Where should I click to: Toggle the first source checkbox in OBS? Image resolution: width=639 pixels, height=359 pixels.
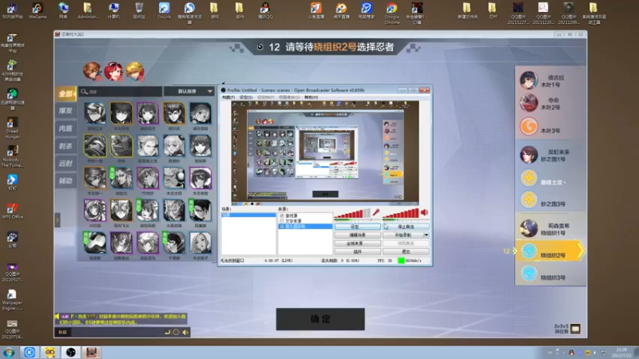point(282,215)
